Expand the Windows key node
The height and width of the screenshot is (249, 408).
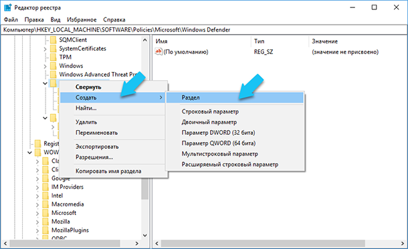(x=45, y=66)
